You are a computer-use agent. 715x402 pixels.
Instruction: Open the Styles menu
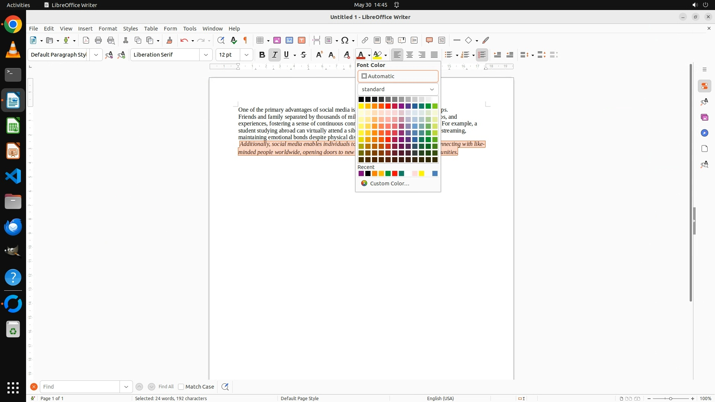[130, 29]
